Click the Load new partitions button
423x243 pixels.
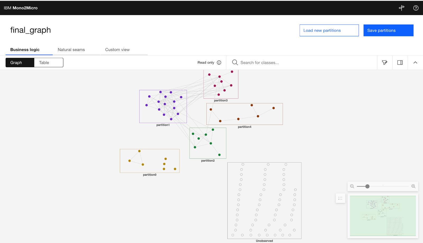pyautogui.click(x=329, y=30)
